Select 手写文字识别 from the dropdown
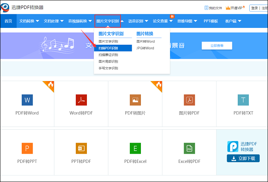Image resolution: width=268 pixels, height=182 pixels. click(x=108, y=68)
